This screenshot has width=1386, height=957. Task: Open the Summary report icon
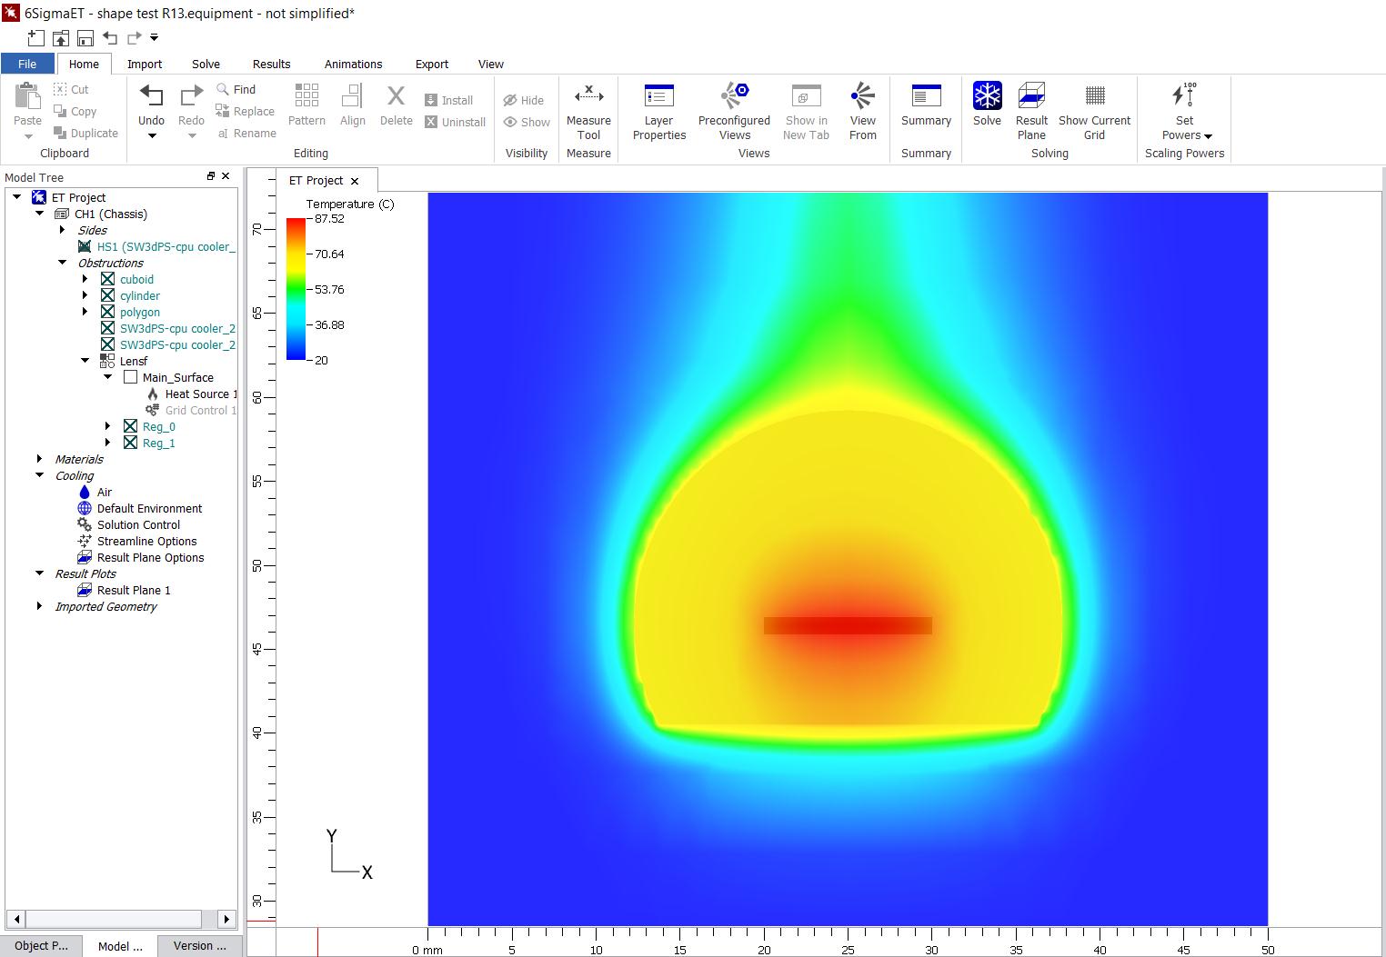coord(926,95)
